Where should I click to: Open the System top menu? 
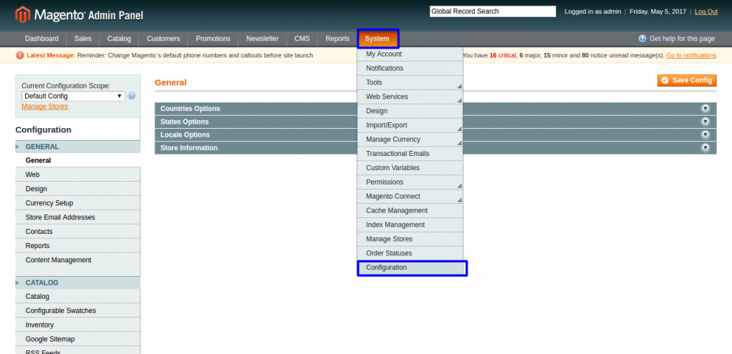point(377,39)
